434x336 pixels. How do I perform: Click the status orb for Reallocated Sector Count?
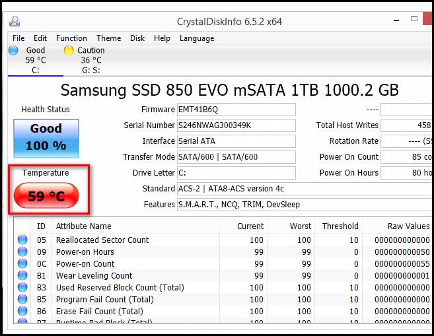tap(22, 240)
